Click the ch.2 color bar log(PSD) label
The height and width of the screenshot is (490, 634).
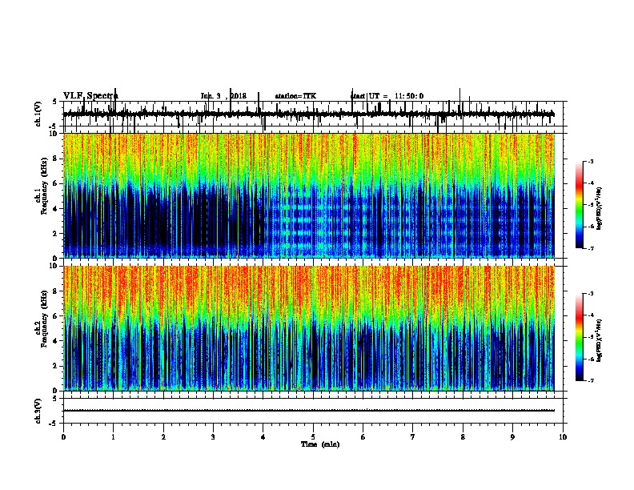point(600,340)
